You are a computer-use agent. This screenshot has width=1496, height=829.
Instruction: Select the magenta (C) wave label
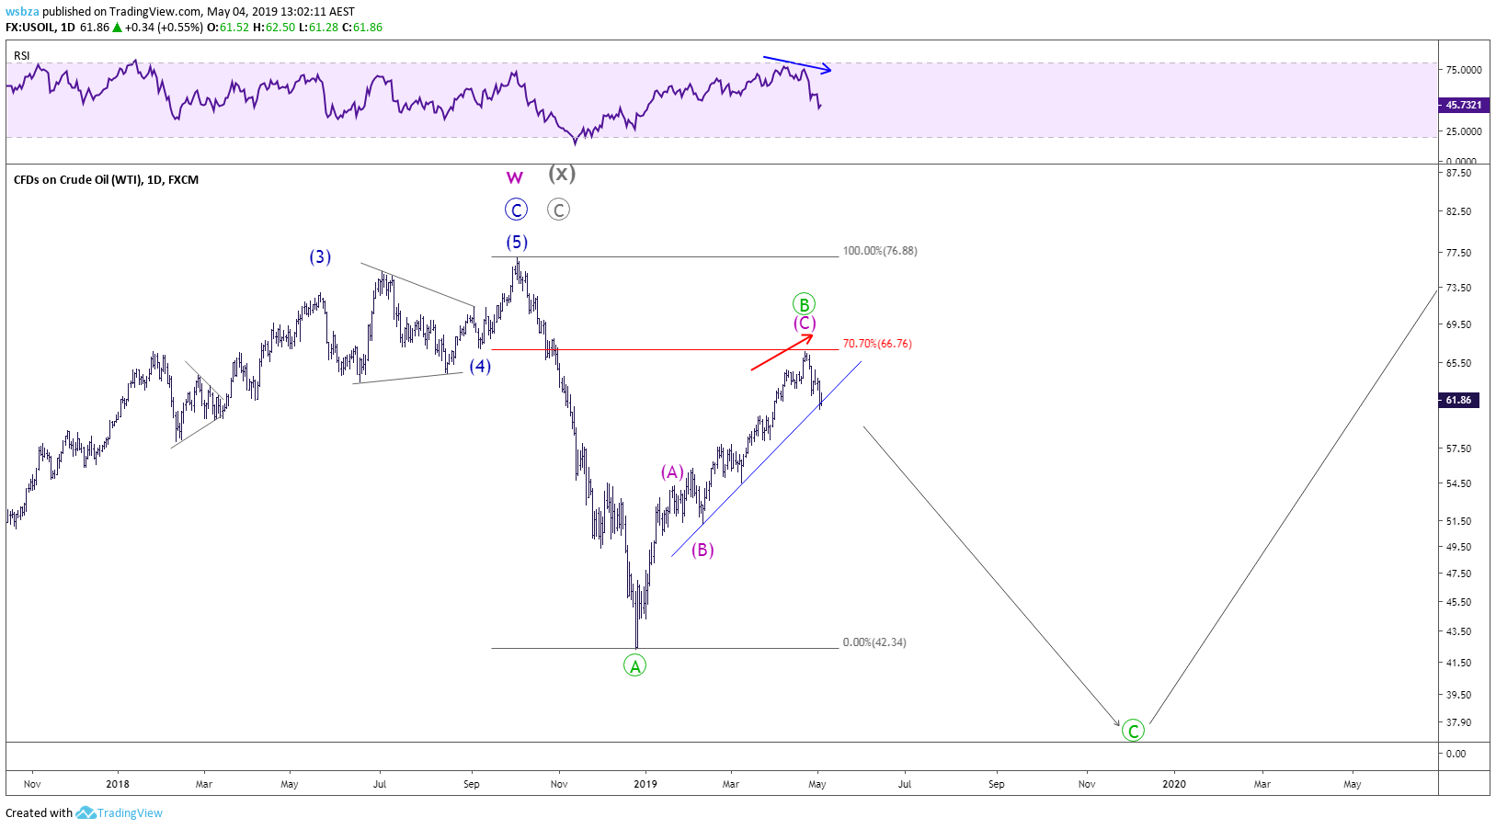805,323
